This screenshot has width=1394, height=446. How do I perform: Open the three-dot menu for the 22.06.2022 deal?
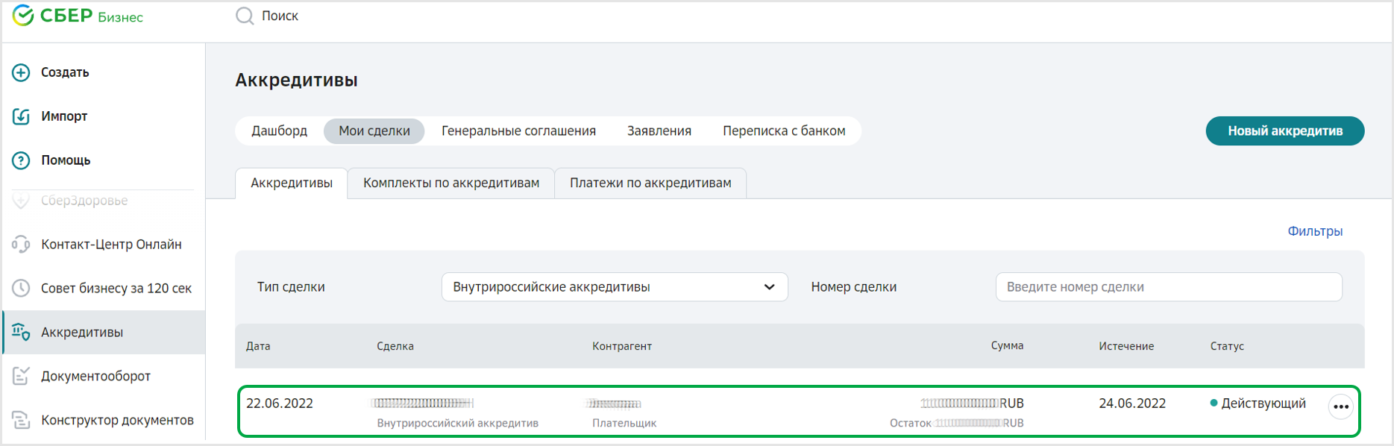(1340, 406)
